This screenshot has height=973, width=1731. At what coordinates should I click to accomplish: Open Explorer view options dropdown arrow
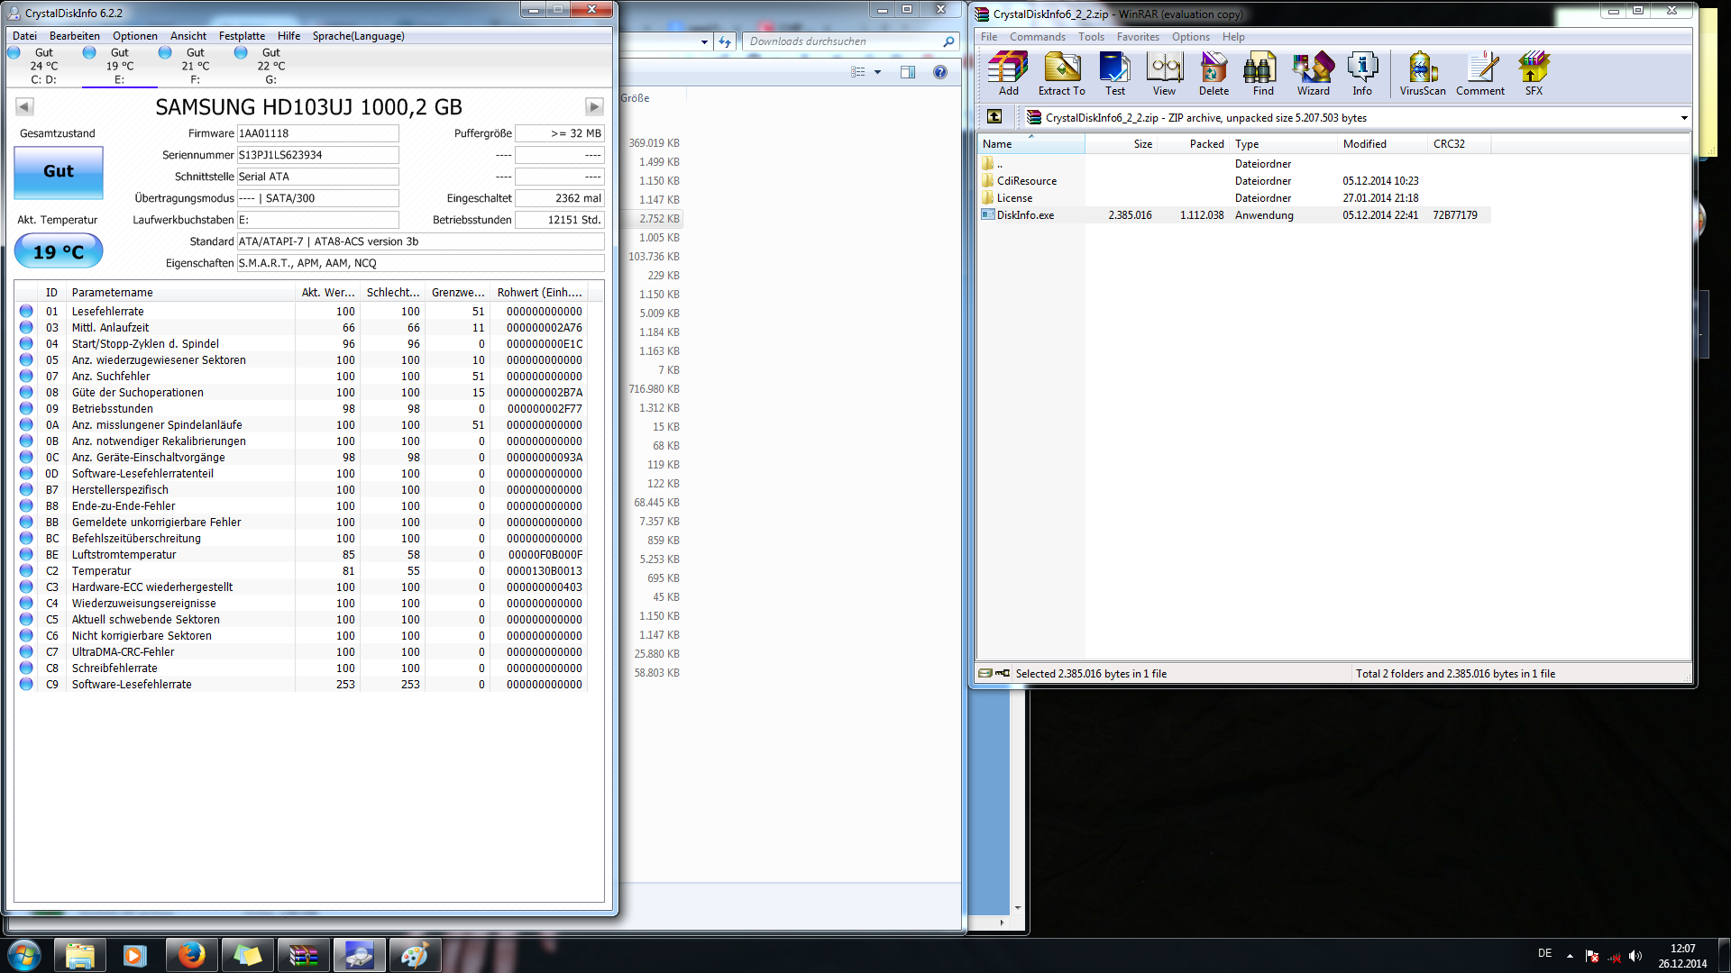[877, 72]
